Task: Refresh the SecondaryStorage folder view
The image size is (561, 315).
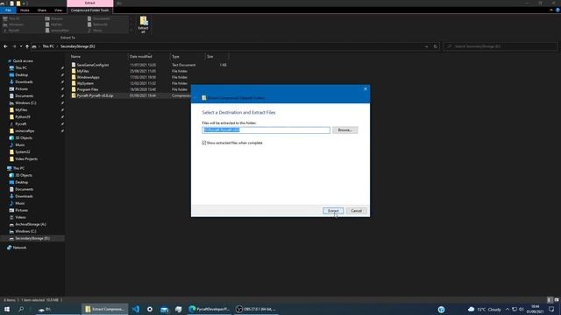Action: tap(435, 46)
